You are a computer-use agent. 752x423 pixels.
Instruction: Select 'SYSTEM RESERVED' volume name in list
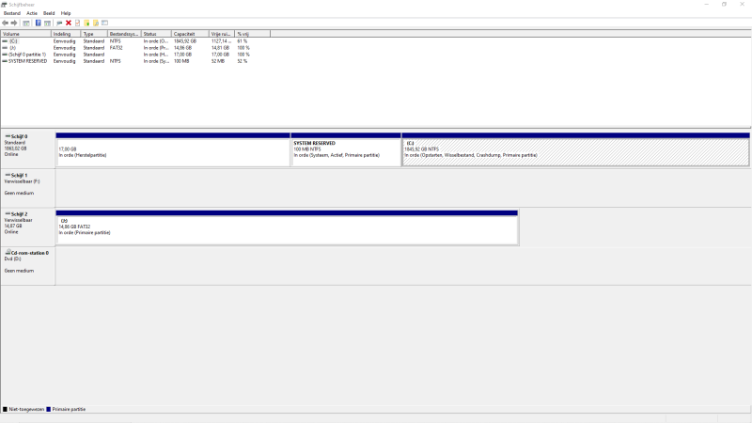[28, 61]
